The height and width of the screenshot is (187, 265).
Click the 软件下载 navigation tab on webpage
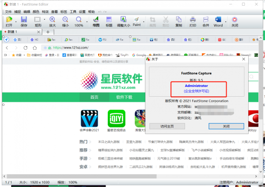tap(124, 97)
